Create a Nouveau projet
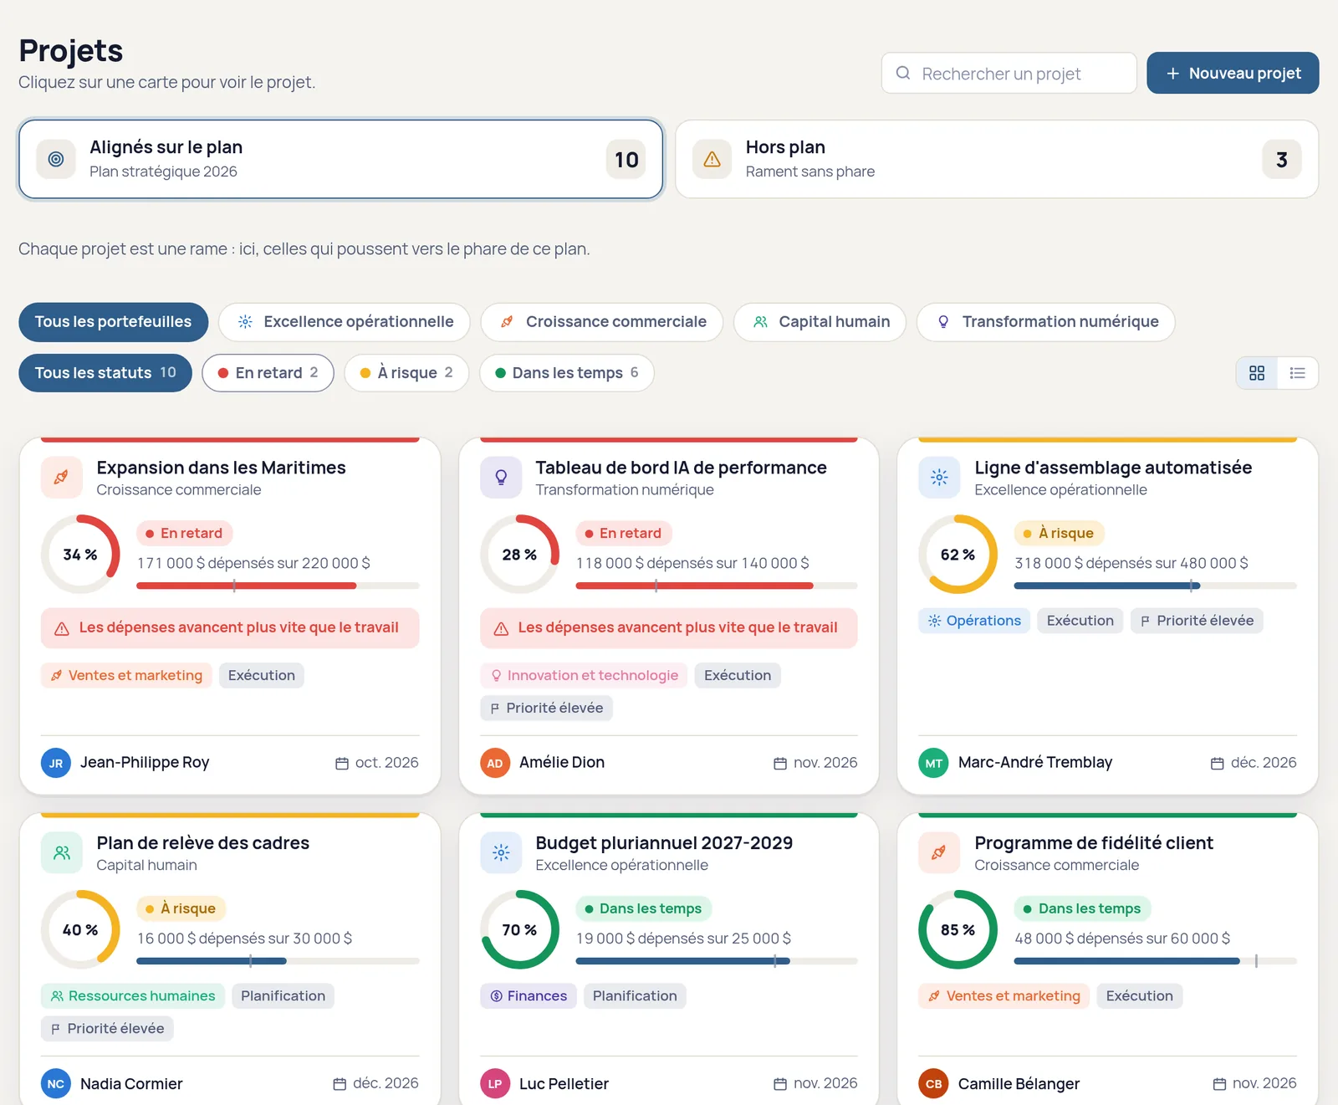This screenshot has width=1338, height=1105. [x=1233, y=73]
